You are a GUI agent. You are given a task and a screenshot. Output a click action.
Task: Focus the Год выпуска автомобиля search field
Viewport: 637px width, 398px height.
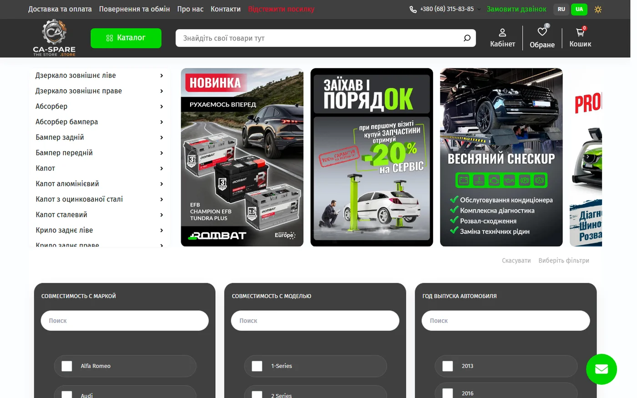click(x=506, y=321)
